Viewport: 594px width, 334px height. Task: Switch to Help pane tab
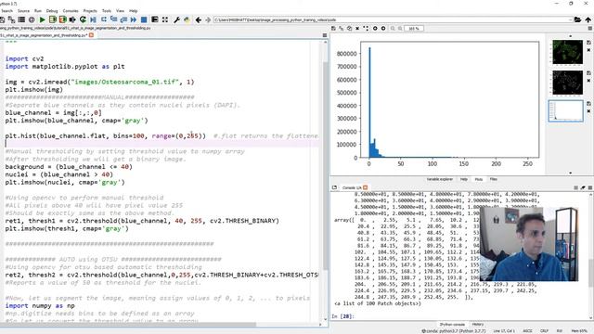coord(464,179)
